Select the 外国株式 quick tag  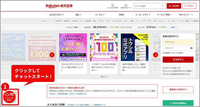(x=75, y=21)
